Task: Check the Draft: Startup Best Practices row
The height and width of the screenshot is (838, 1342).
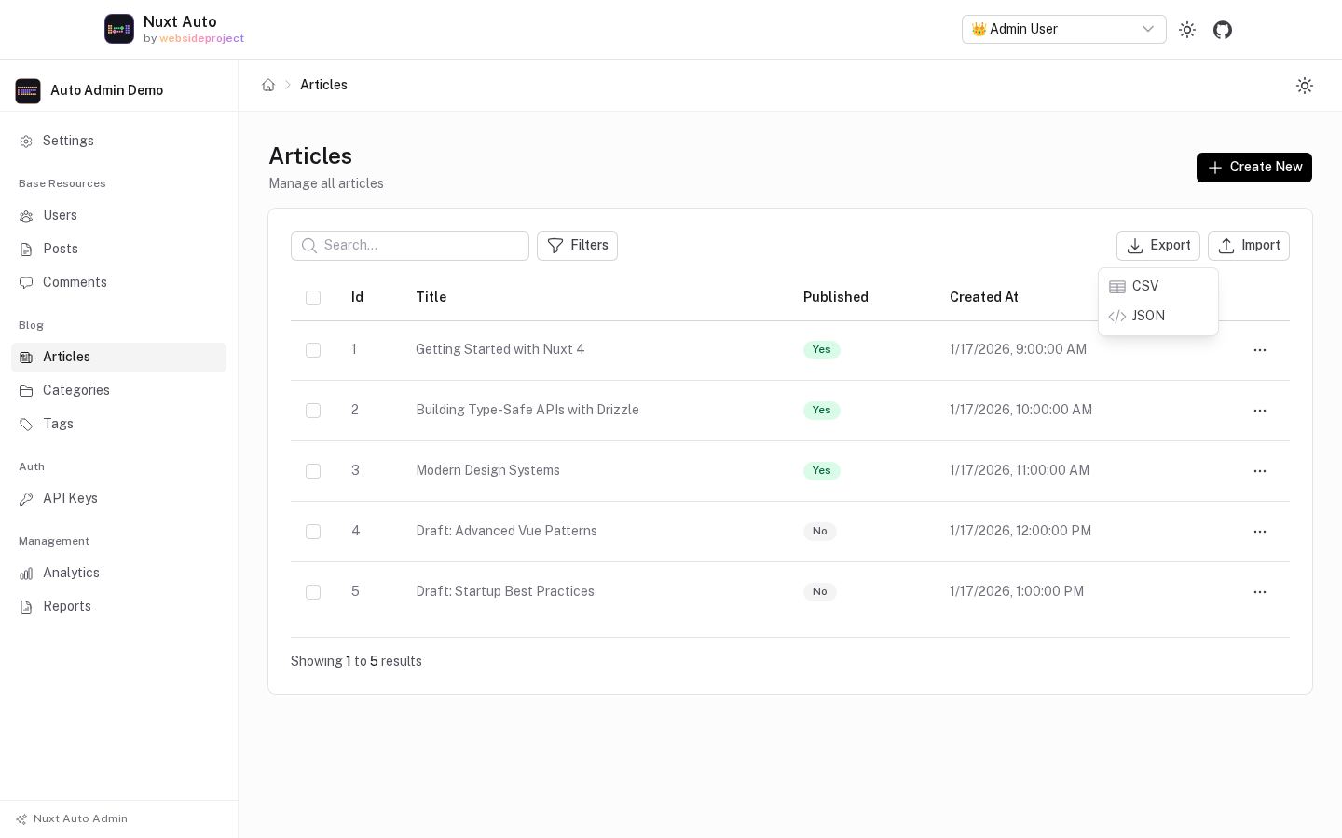Action: pos(313,592)
